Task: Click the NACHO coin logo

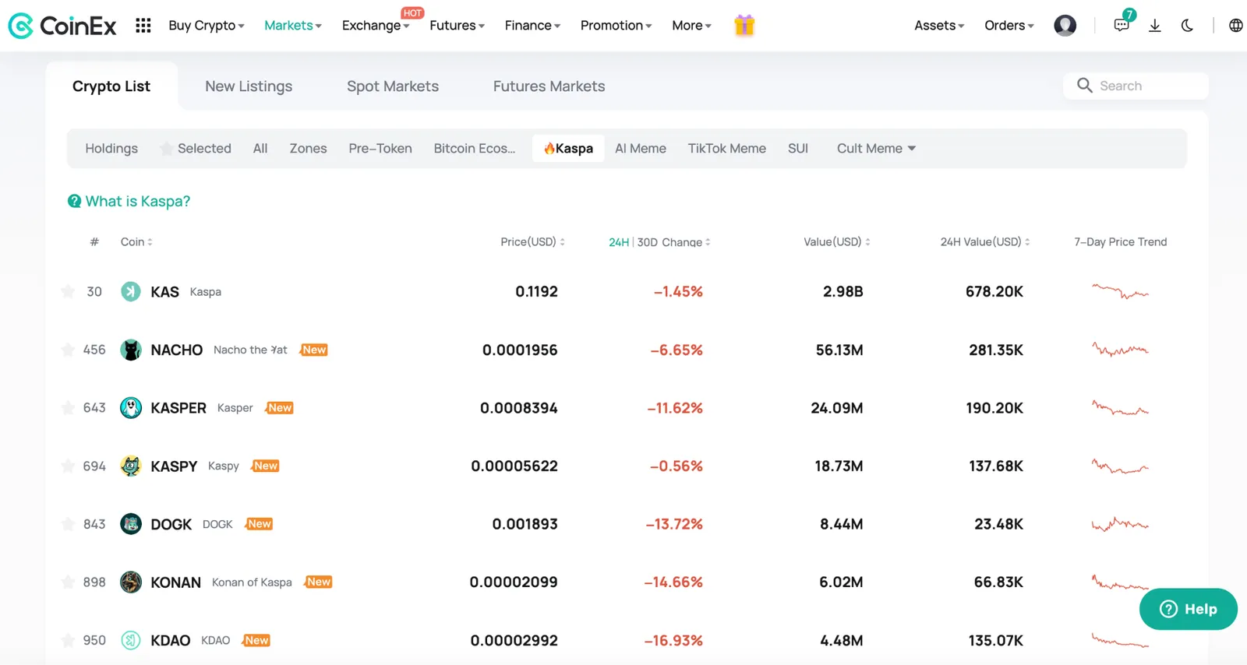Action: point(131,350)
